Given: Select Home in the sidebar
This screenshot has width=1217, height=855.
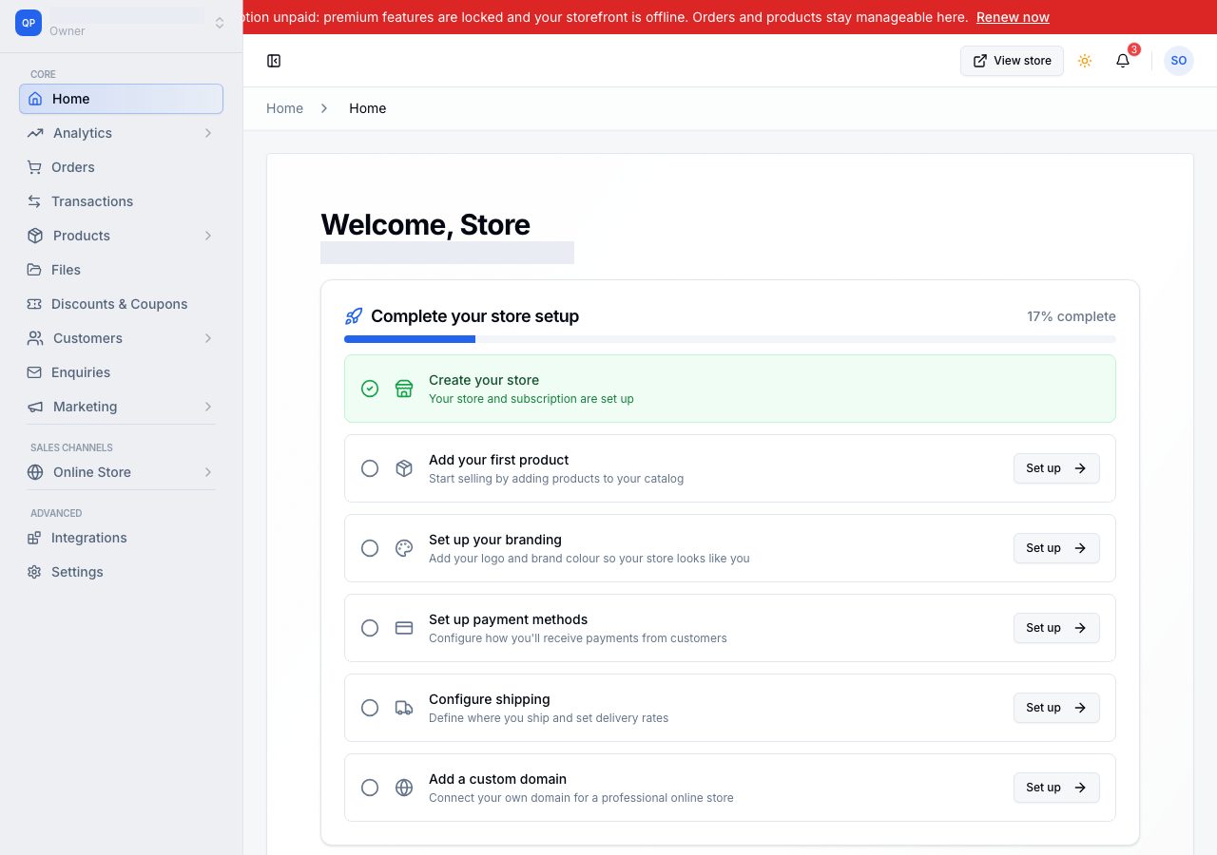Looking at the screenshot, I should [x=121, y=99].
